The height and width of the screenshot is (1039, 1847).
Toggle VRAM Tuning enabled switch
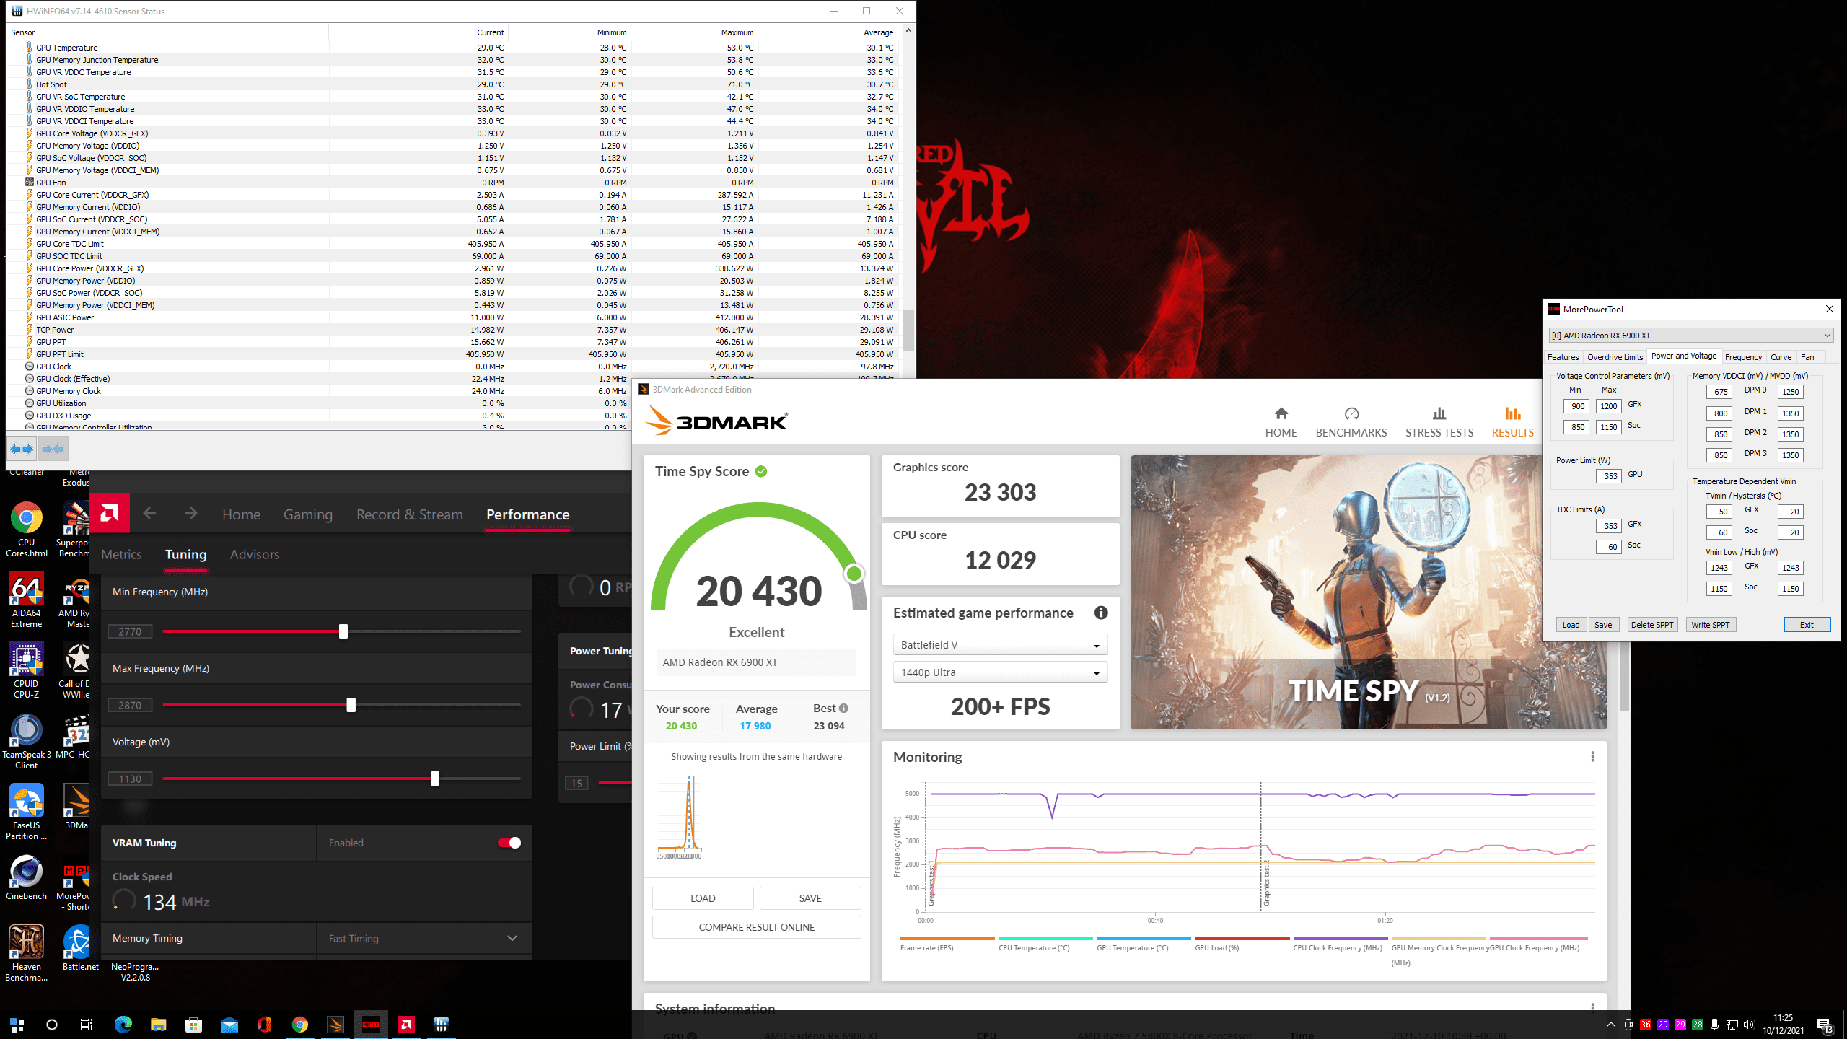click(509, 843)
